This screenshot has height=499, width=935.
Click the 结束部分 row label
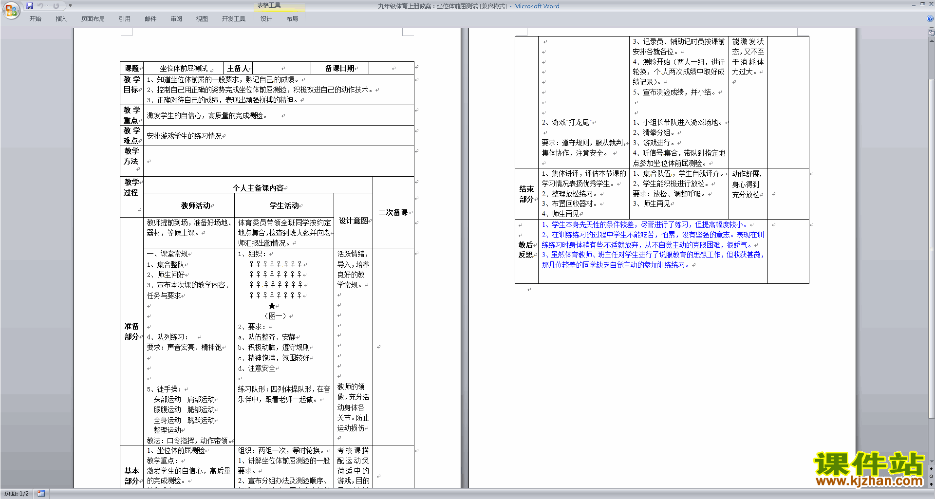click(x=526, y=194)
